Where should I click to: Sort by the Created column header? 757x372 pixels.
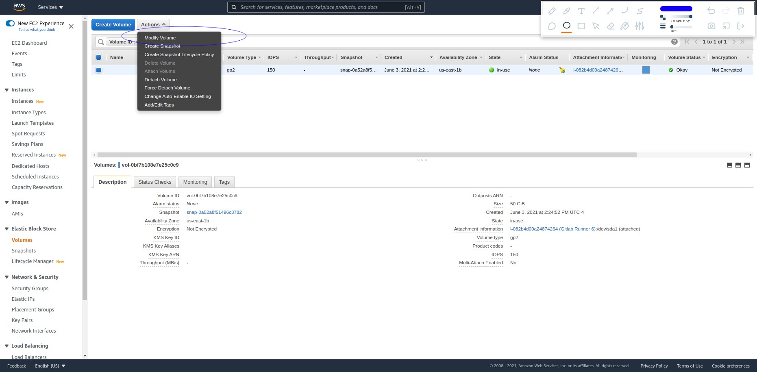pyautogui.click(x=408, y=57)
